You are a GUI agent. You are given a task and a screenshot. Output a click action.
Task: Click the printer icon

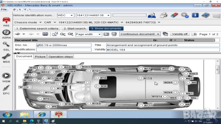[x=163, y=15]
